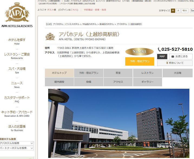This screenshot has height=159, width=194.
Task: Select the アクセス tab
Action: (x=118, y=82)
